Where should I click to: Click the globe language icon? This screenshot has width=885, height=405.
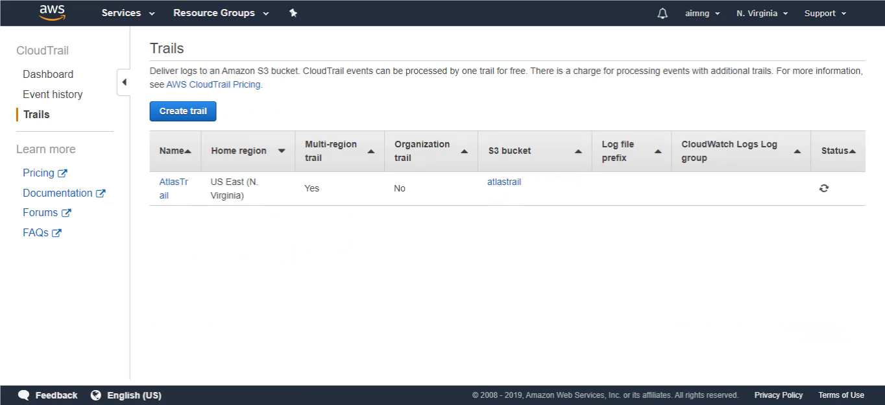tap(96, 395)
